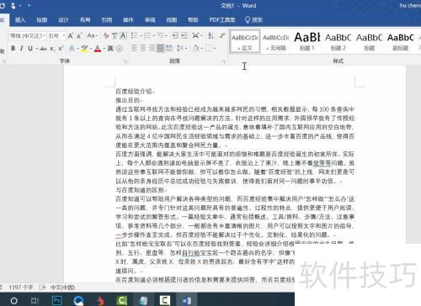Open the PDF工具集 ribbon tab
This screenshot has width=421, height=306.
click(222, 20)
